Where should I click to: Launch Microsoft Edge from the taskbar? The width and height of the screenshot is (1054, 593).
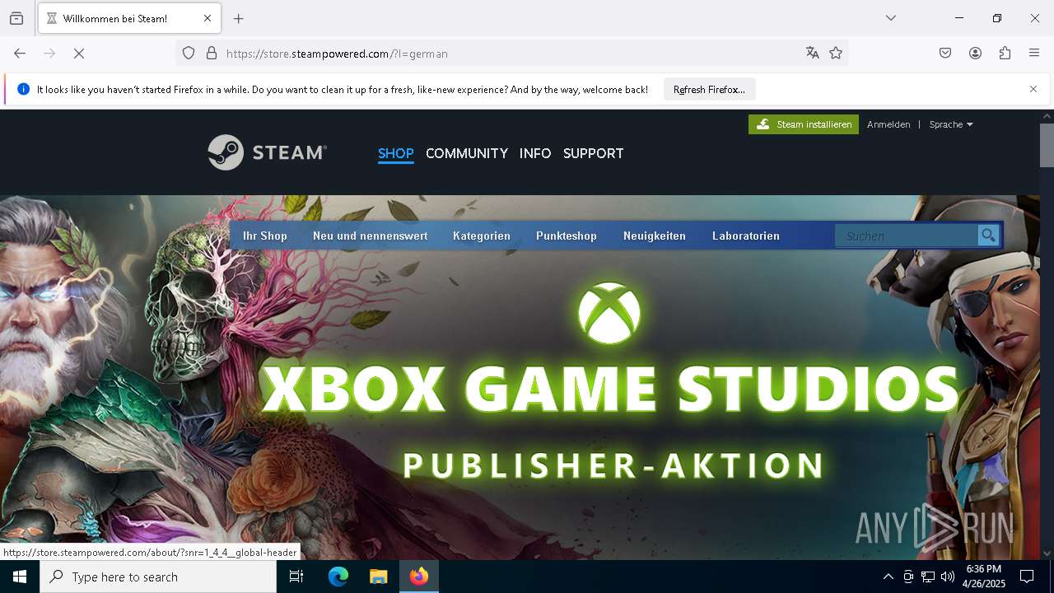coord(338,577)
